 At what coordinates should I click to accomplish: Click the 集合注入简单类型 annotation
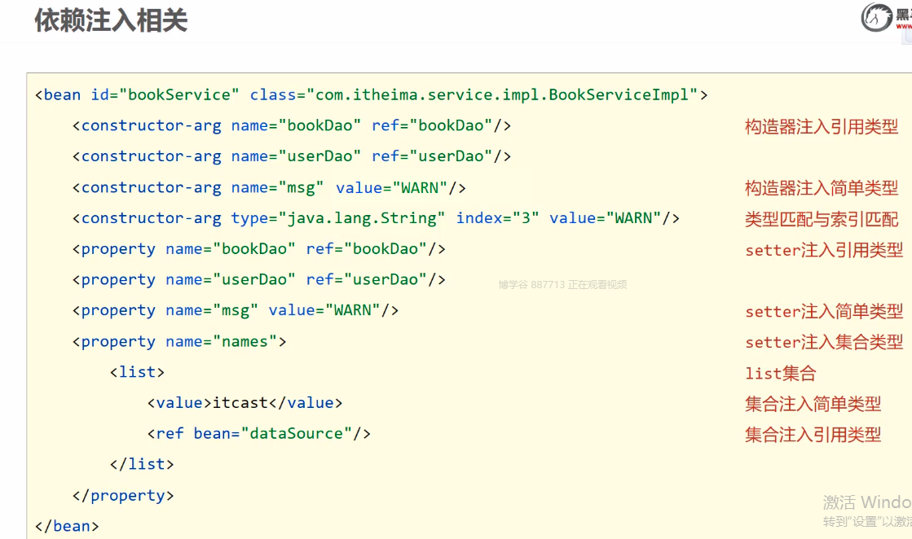[x=813, y=404]
